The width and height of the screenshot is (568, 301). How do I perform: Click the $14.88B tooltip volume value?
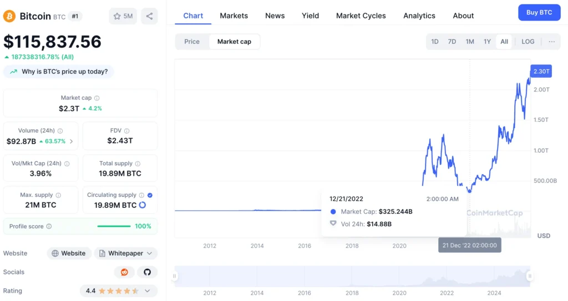click(x=379, y=224)
